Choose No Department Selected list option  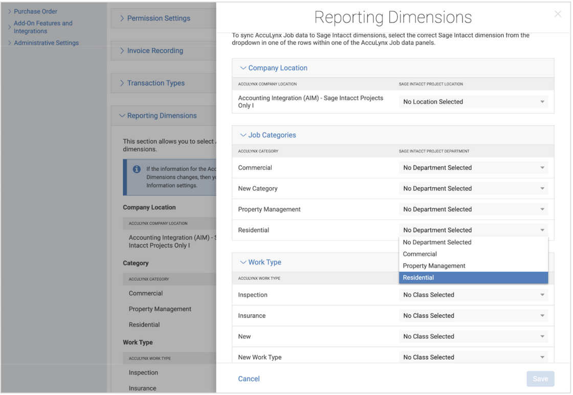coord(473,242)
